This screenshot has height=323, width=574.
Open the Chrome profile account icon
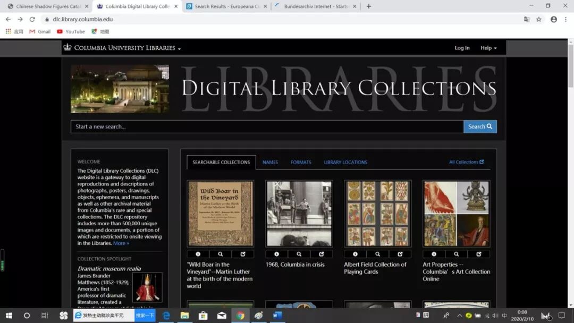pos(553,19)
